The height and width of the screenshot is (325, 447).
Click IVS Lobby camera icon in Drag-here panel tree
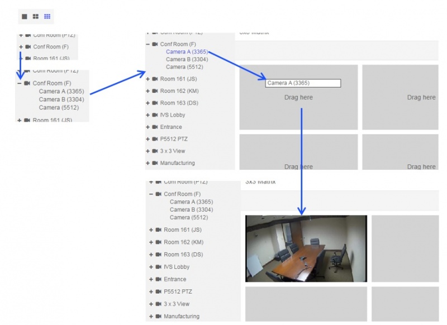[x=155, y=115]
